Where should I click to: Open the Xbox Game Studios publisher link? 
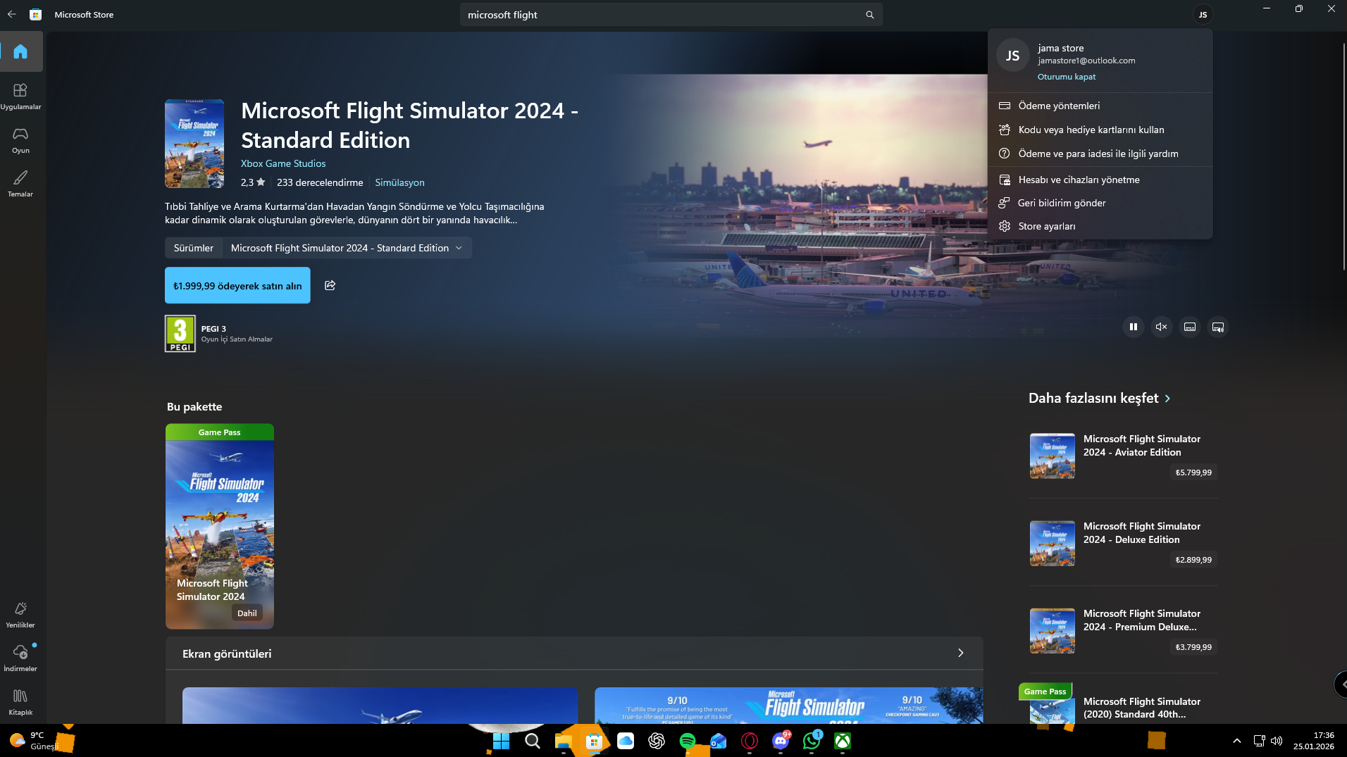pos(283,163)
